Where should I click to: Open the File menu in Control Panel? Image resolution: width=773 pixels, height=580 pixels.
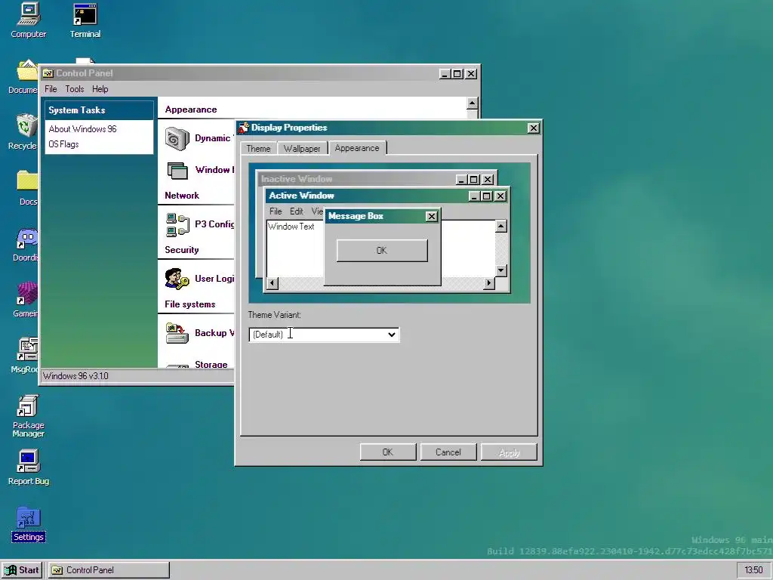pyautogui.click(x=51, y=89)
